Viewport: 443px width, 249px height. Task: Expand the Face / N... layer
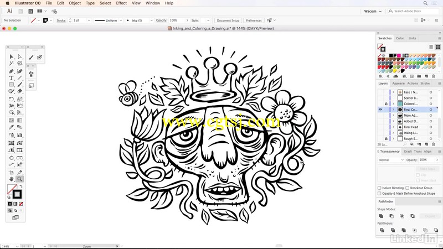tap(393, 92)
